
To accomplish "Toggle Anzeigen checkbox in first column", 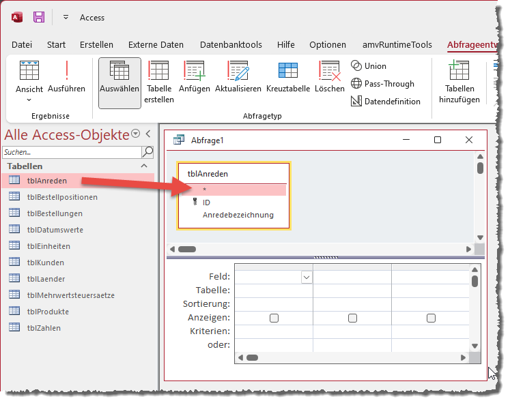I will [274, 318].
